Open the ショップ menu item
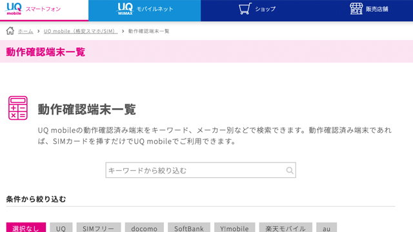Image resolution: width=413 pixels, height=232 pixels. [257, 9]
